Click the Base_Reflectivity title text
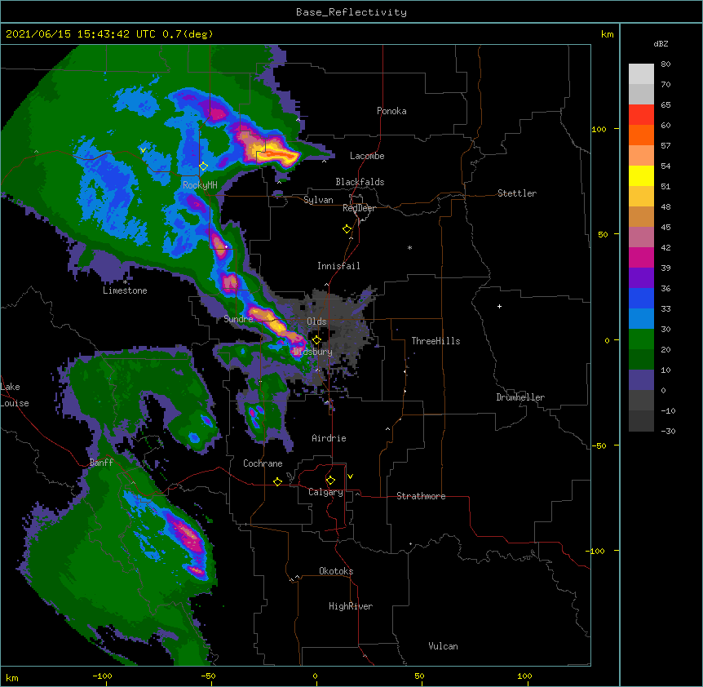Viewport: 703px width, 687px height. pos(351,12)
